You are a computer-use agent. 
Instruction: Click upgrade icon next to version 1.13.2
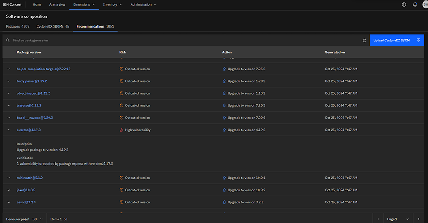coord(224,93)
